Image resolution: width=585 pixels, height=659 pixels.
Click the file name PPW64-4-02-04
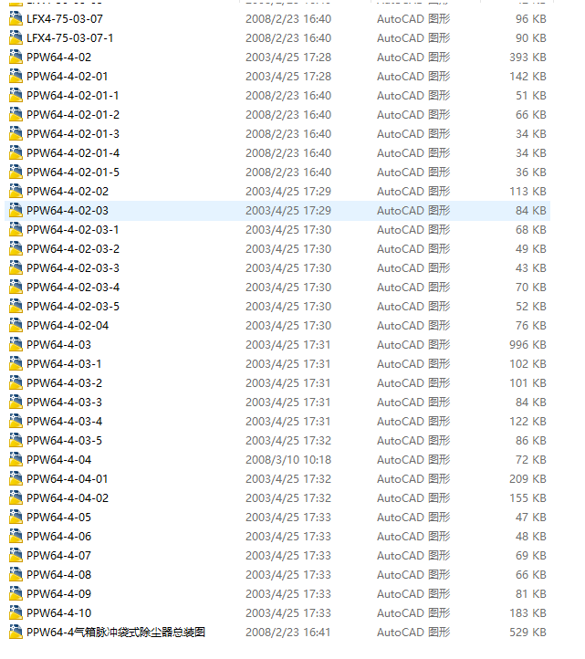tap(68, 326)
